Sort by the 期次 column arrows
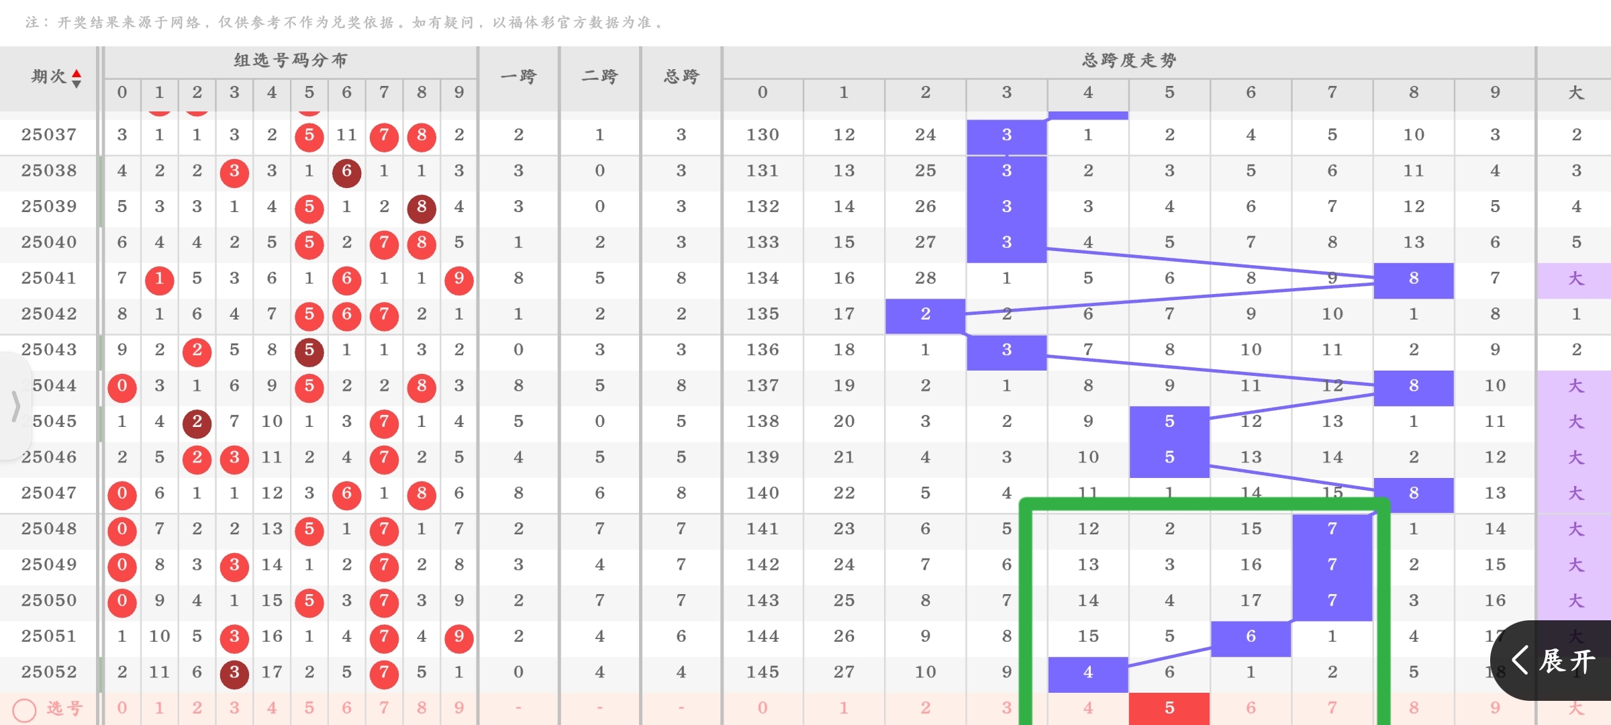1611x725 pixels. point(77,78)
